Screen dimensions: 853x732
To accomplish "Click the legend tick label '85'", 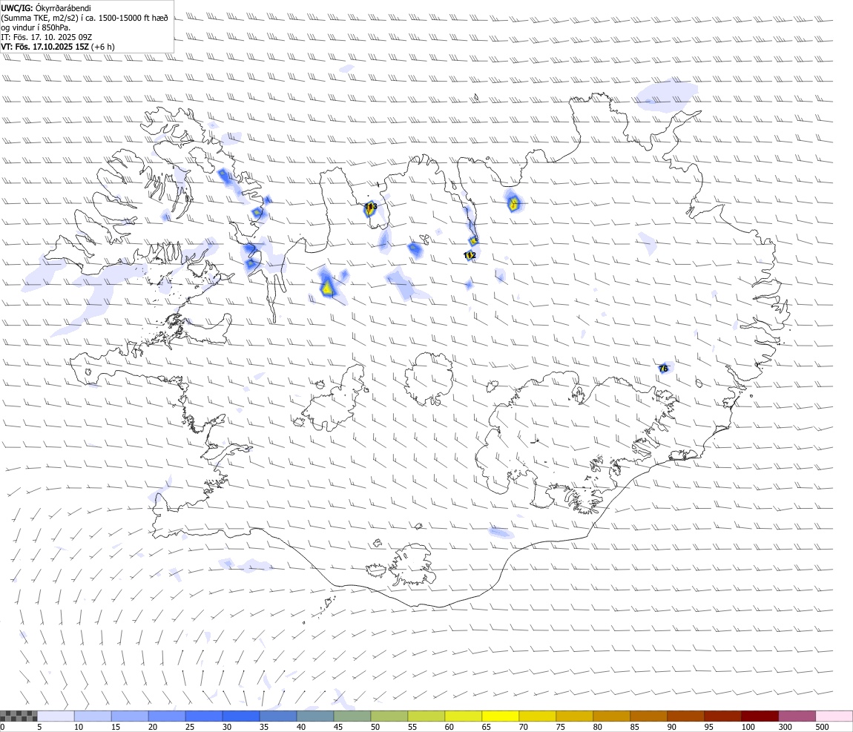I will pos(634,727).
